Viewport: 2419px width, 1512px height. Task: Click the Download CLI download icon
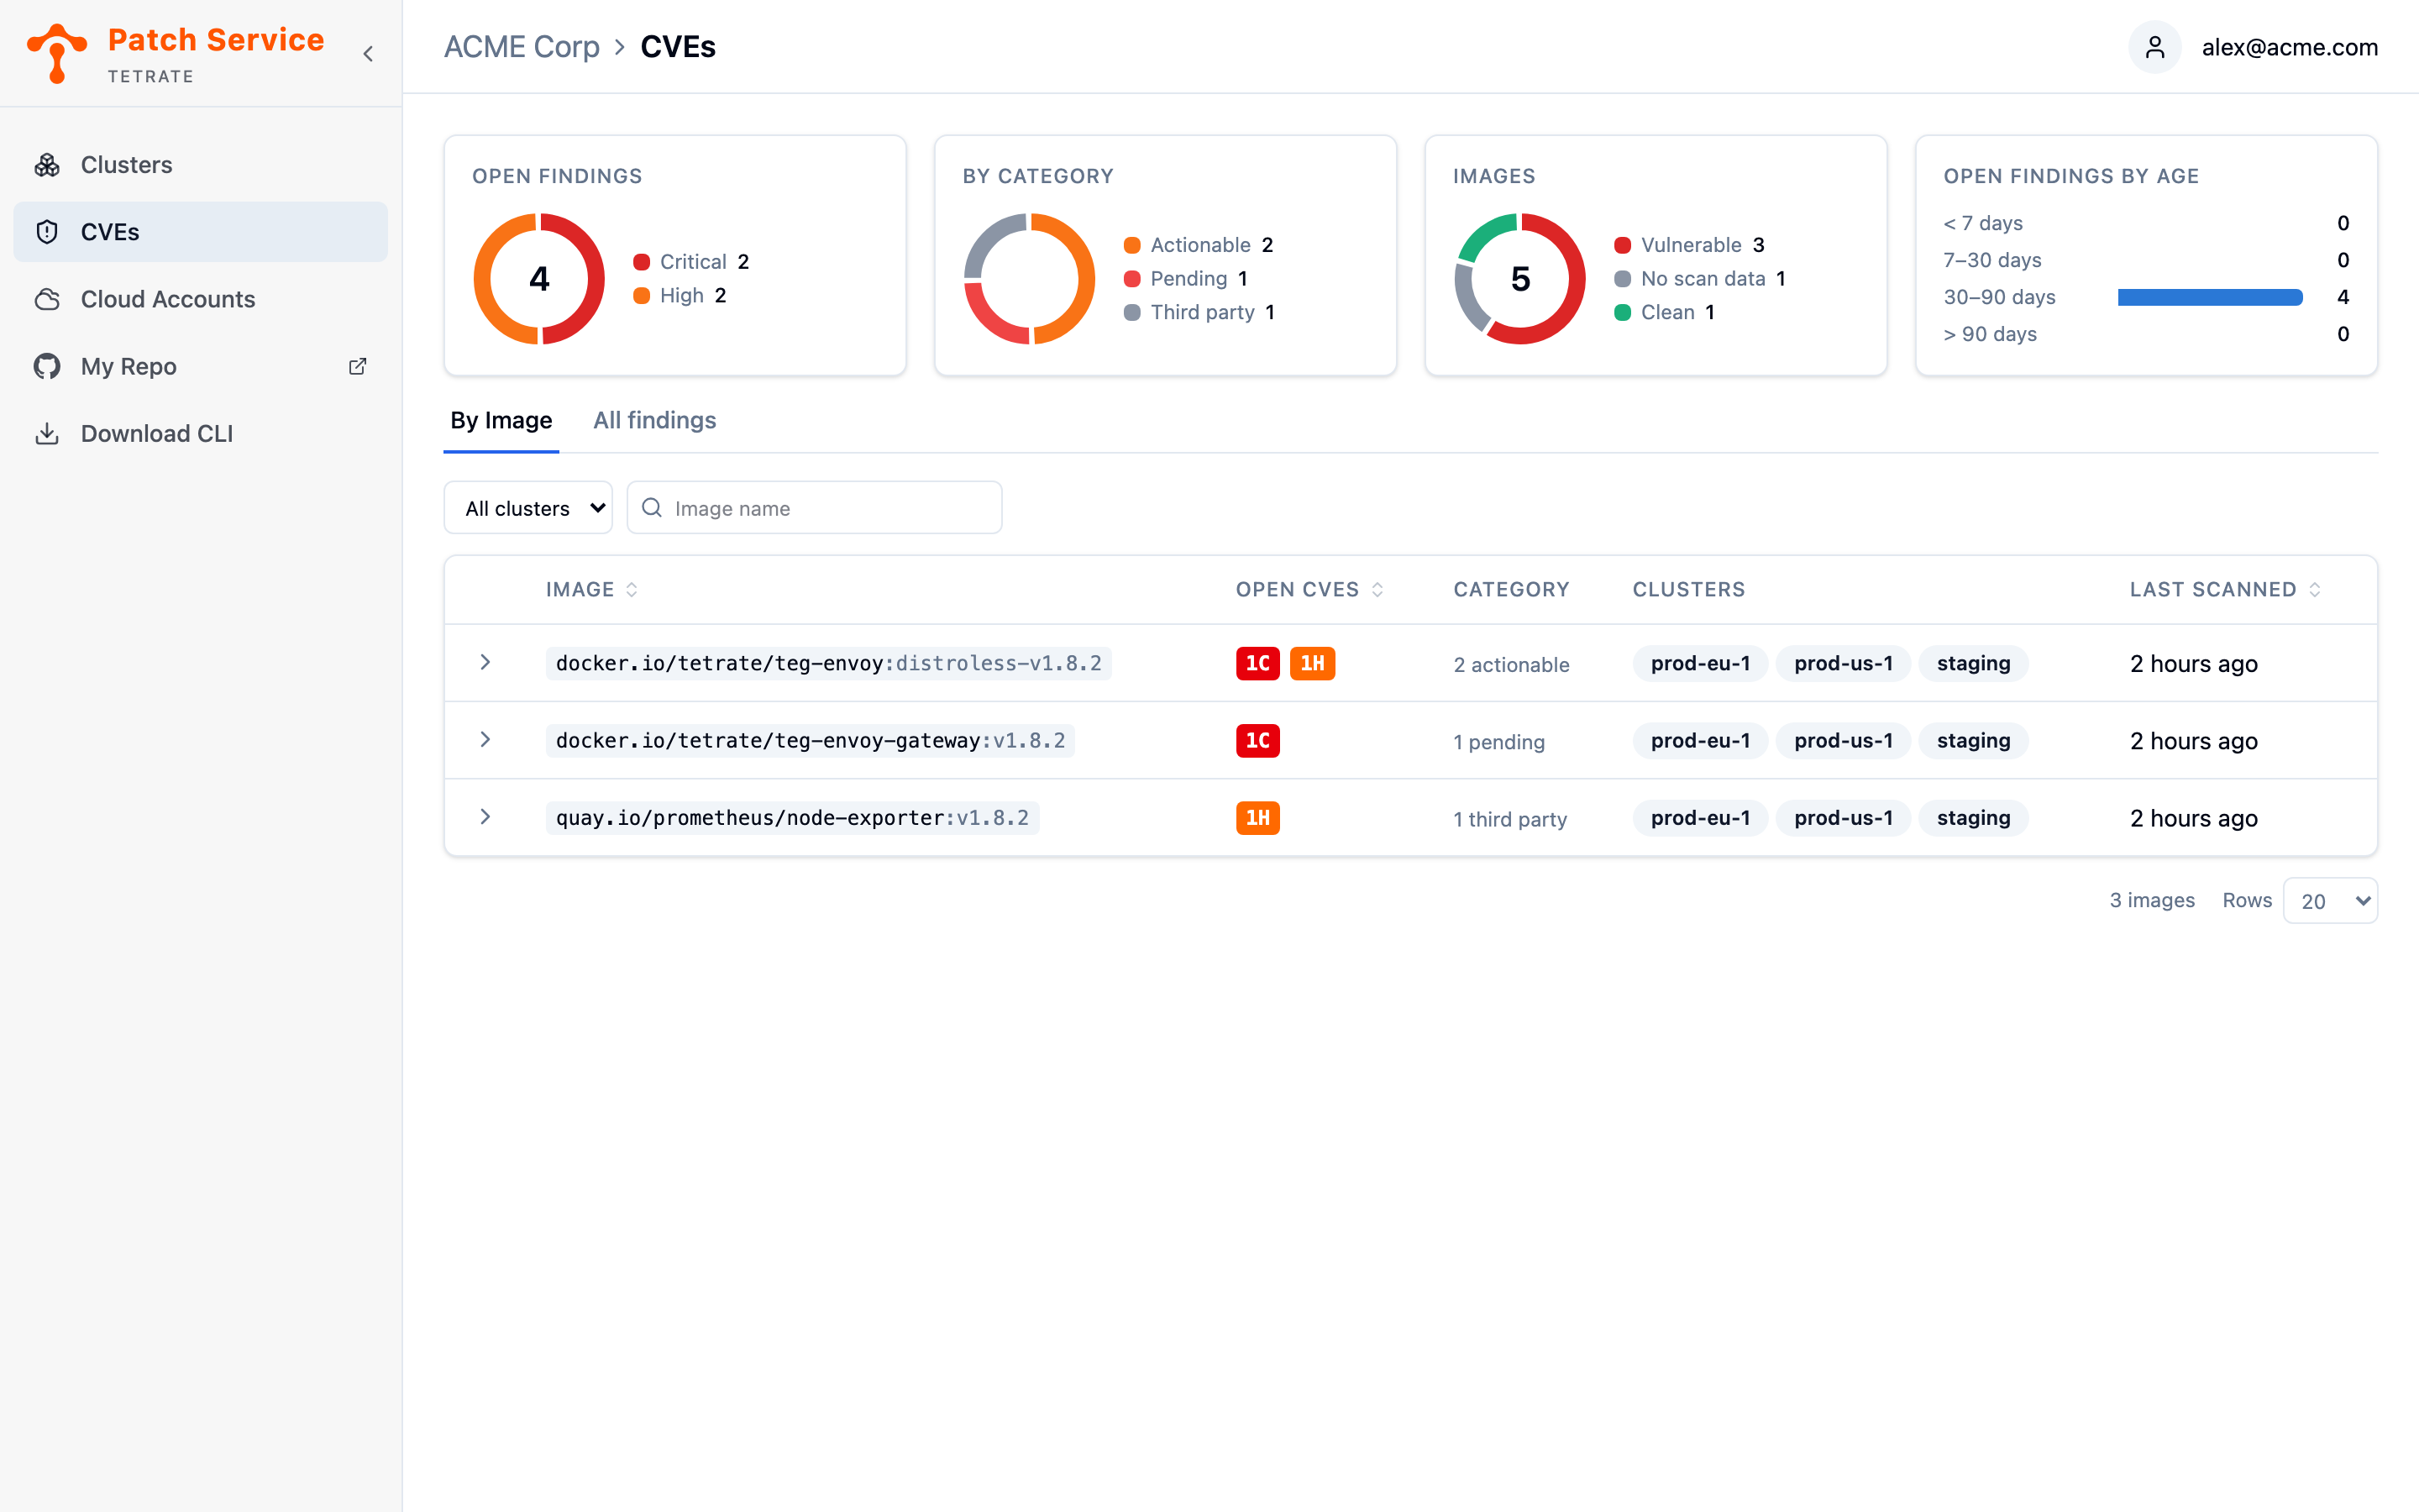pyautogui.click(x=47, y=433)
